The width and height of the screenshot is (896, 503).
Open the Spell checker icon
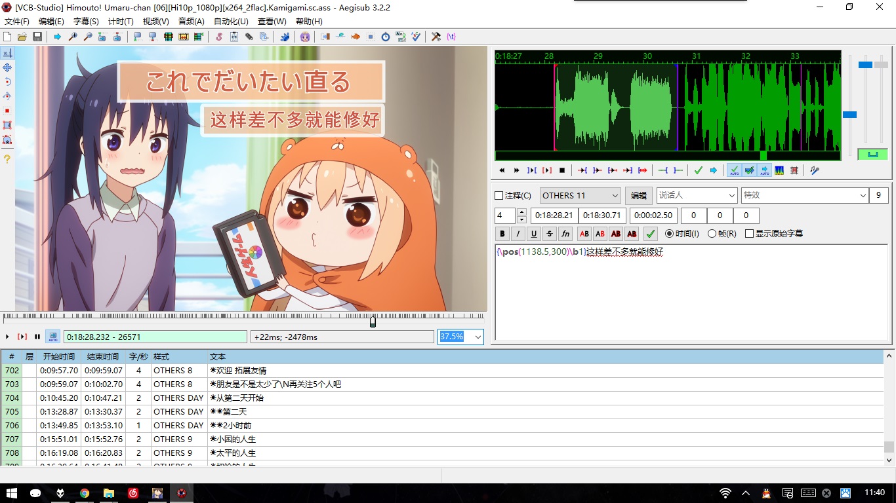pos(416,37)
